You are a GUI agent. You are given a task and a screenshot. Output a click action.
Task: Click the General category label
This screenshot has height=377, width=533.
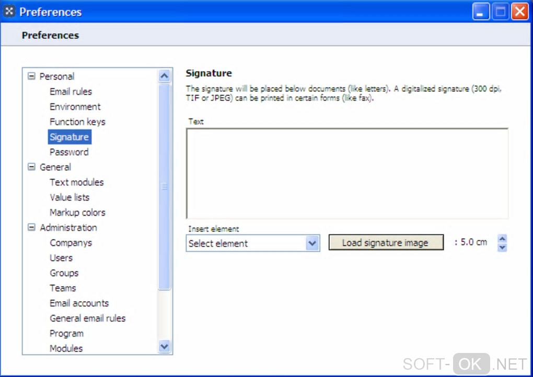click(x=55, y=167)
